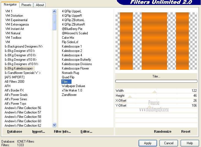
Task: Open Filter Info...
Action: (62, 132)
